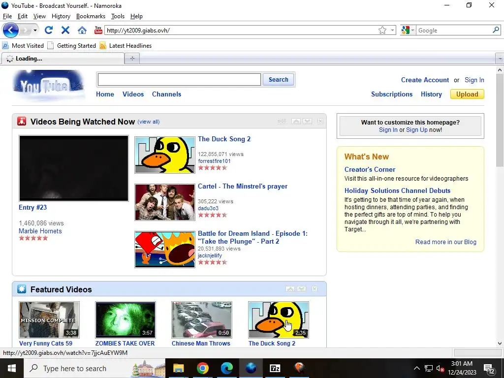The height and width of the screenshot is (378, 504).
Task: Open the Latest Headlines feed bookmark
Action: (x=126, y=46)
